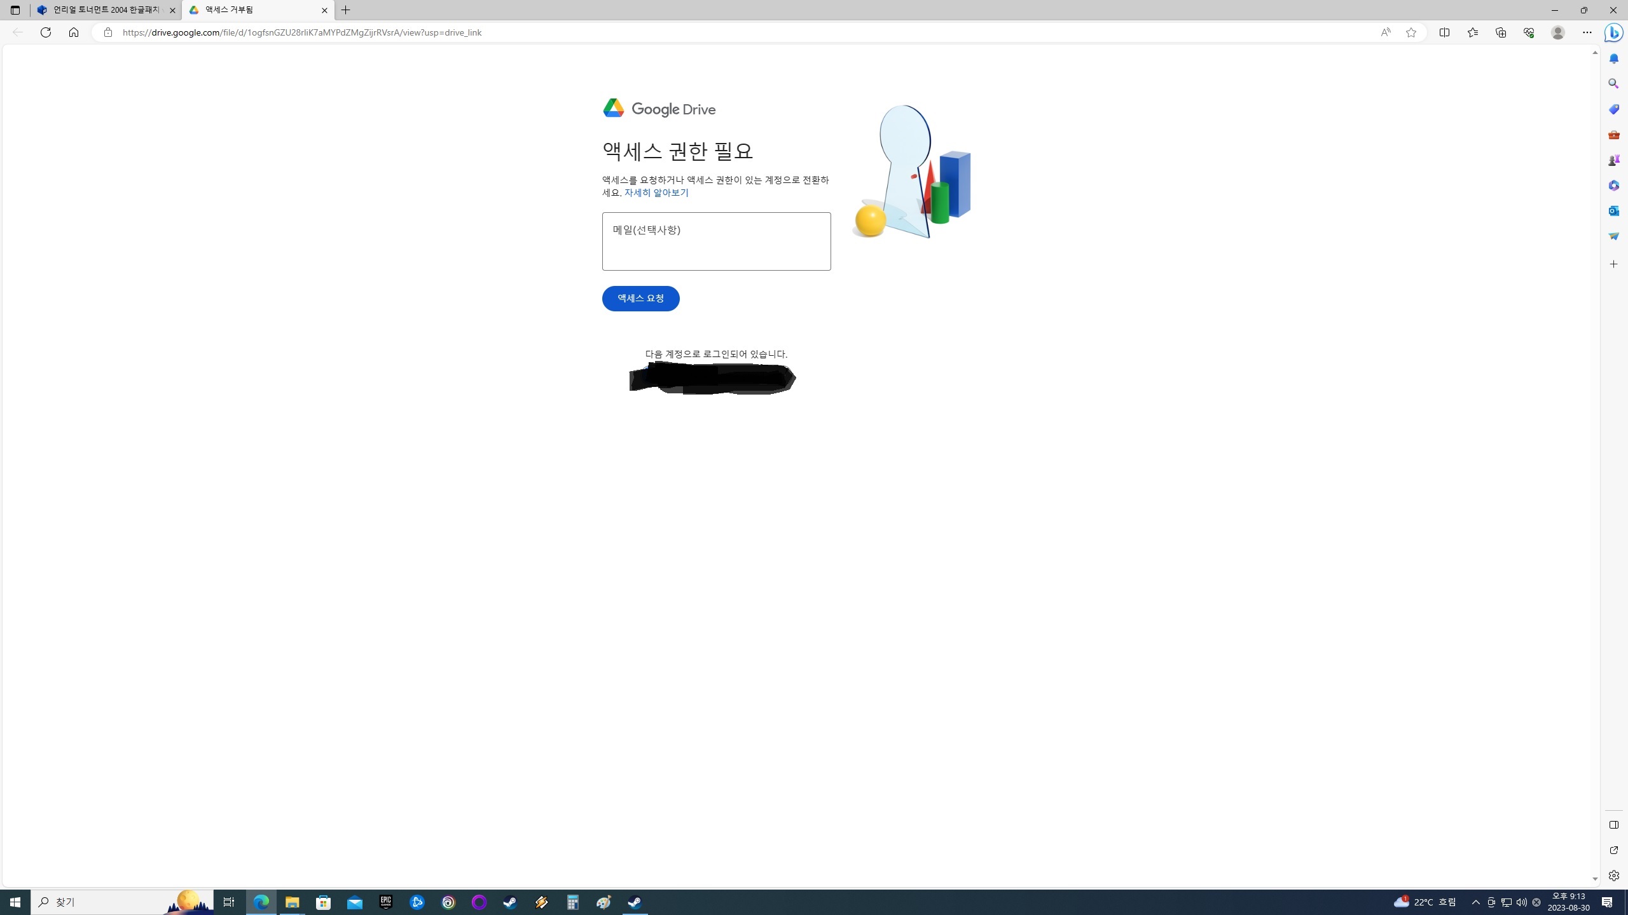This screenshot has height=915, width=1628.
Task: Click the Google Drive logo
Action: [659, 109]
